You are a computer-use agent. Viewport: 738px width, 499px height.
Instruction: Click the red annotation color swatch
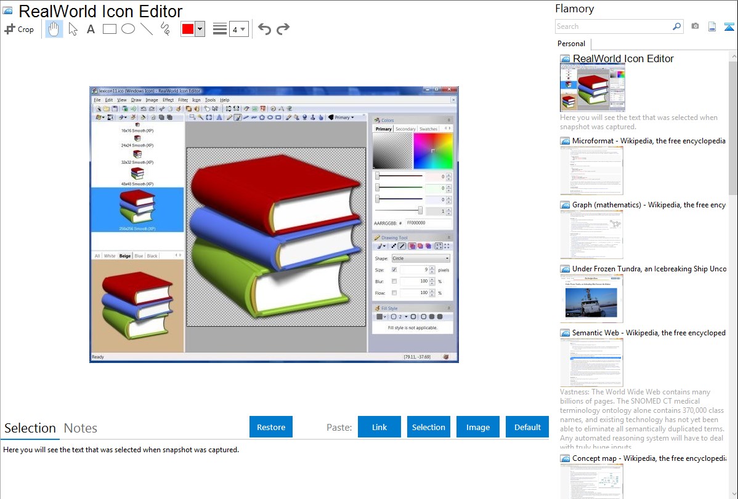pos(188,29)
